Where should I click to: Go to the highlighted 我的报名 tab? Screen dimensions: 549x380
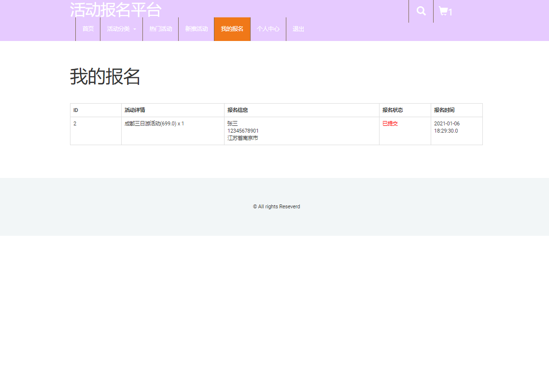click(232, 29)
